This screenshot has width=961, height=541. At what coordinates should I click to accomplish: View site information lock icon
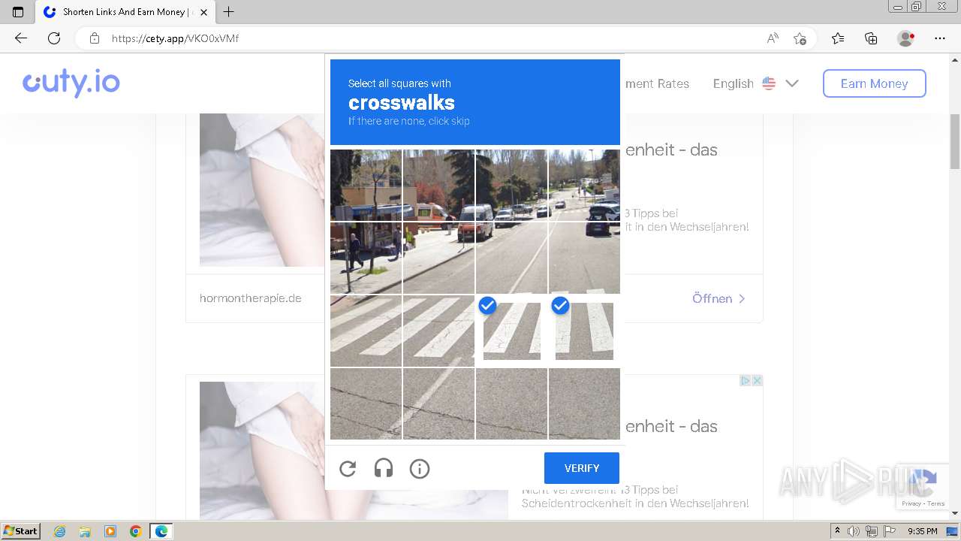click(94, 38)
